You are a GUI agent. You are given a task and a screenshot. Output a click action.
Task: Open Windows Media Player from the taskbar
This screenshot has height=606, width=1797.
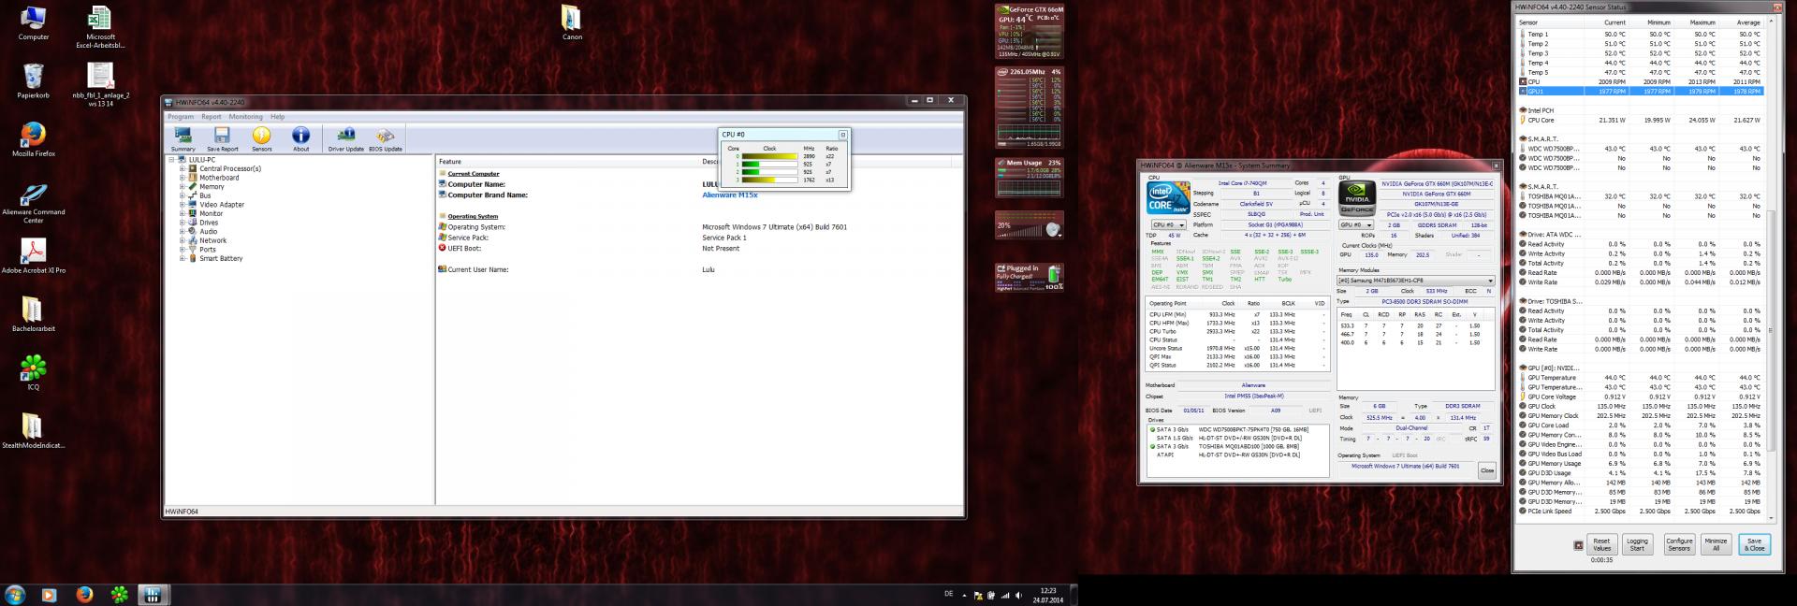49,595
